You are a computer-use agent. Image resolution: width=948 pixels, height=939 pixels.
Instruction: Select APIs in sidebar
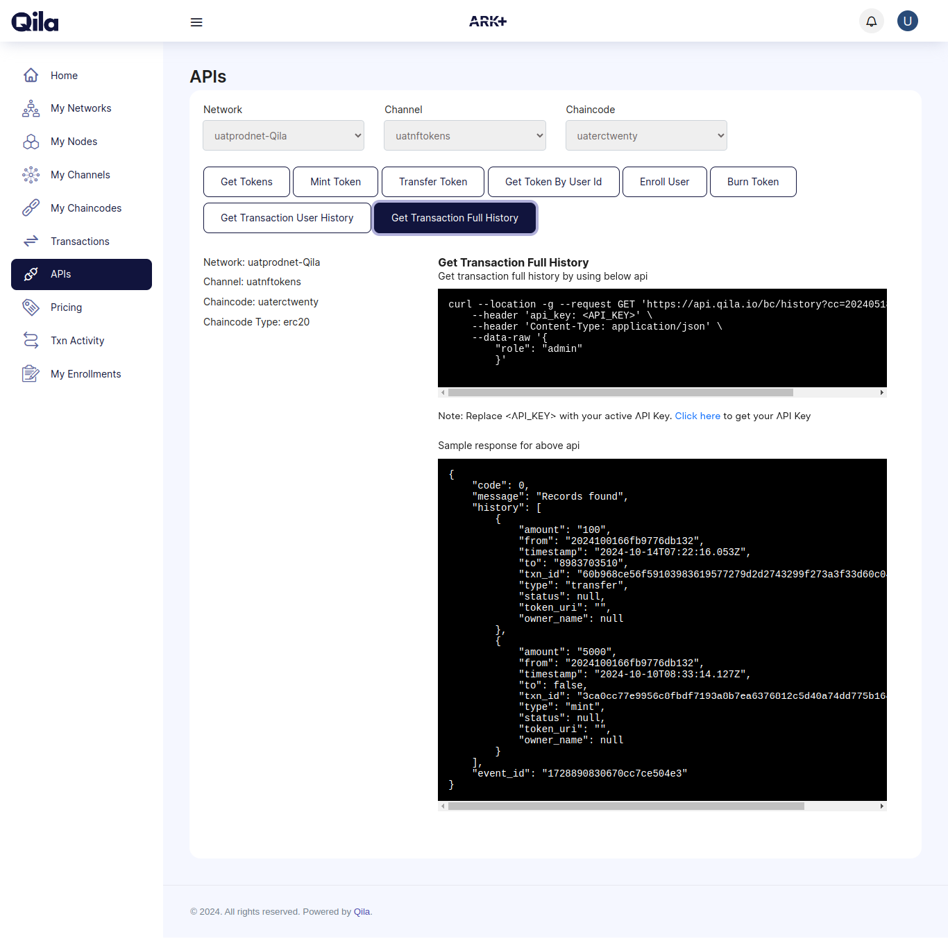click(81, 274)
